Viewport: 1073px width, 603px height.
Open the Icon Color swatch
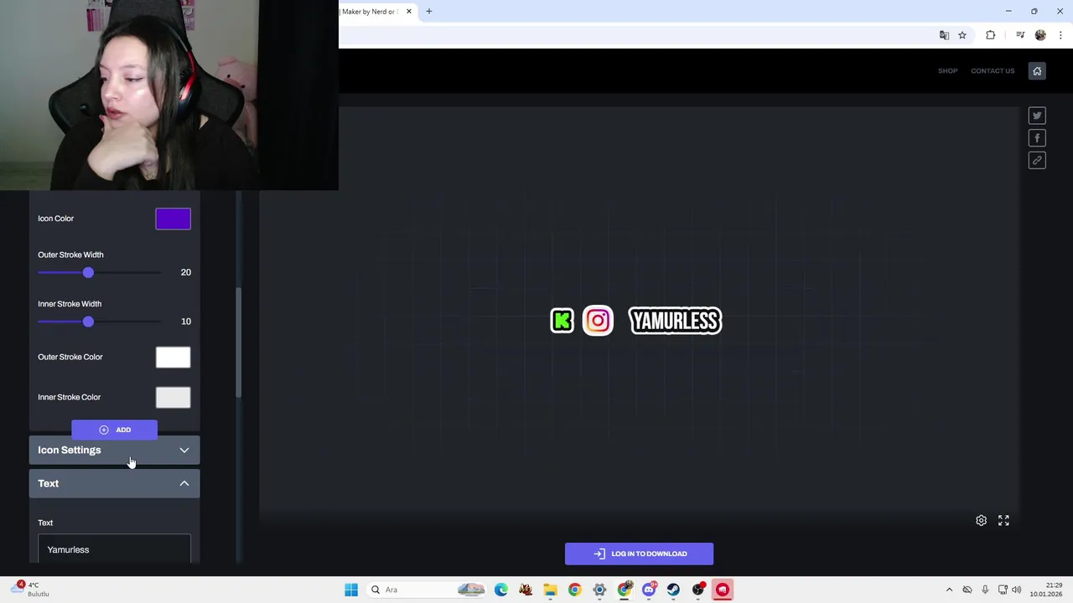pos(173,219)
